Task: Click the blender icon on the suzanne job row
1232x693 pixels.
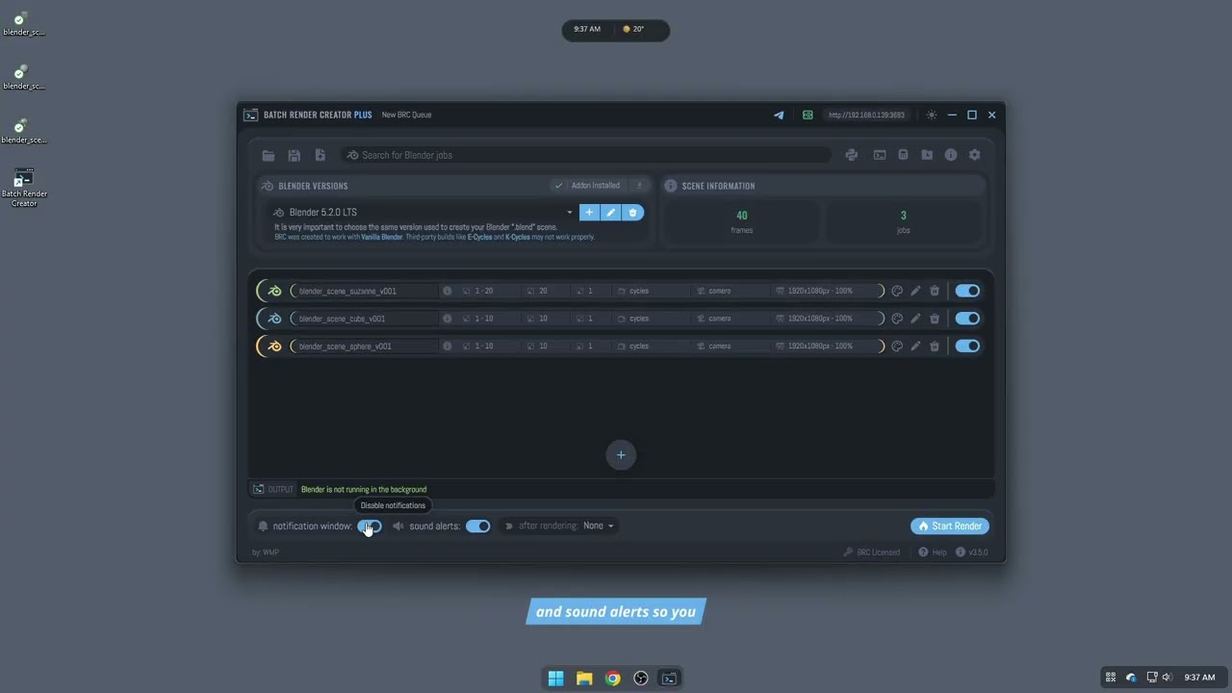Action: [275, 291]
